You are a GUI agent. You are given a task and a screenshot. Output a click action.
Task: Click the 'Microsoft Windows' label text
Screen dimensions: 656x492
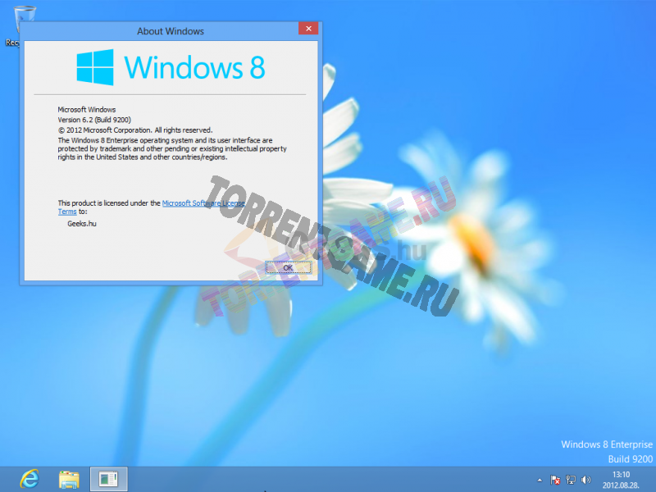coord(87,110)
